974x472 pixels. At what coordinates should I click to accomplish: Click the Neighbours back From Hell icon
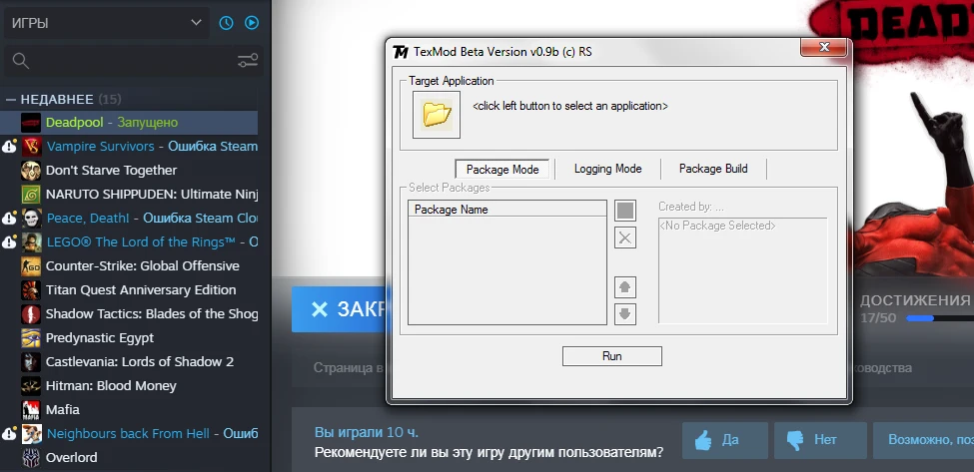click(x=31, y=433)
